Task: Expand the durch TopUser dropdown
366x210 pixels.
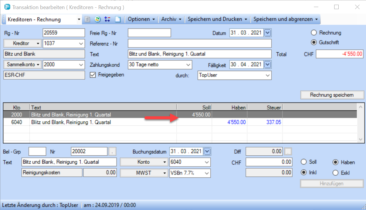Action: (267, 75)
